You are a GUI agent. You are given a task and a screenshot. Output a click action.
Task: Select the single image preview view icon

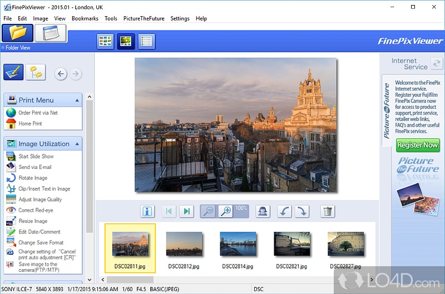(x=126, y=41)
